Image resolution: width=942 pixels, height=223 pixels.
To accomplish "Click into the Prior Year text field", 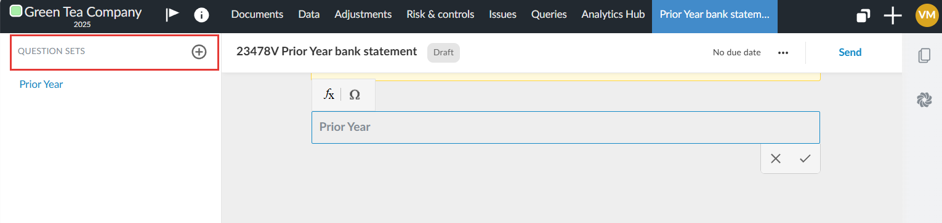I will click(566, 127).
